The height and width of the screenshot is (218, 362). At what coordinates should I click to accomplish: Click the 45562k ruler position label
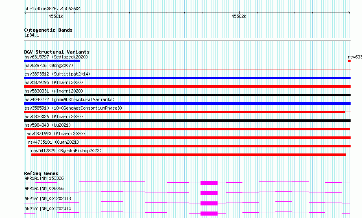(239, 16)
